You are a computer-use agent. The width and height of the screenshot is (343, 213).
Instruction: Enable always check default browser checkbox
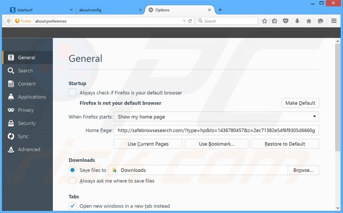click(x=73, y=93)
